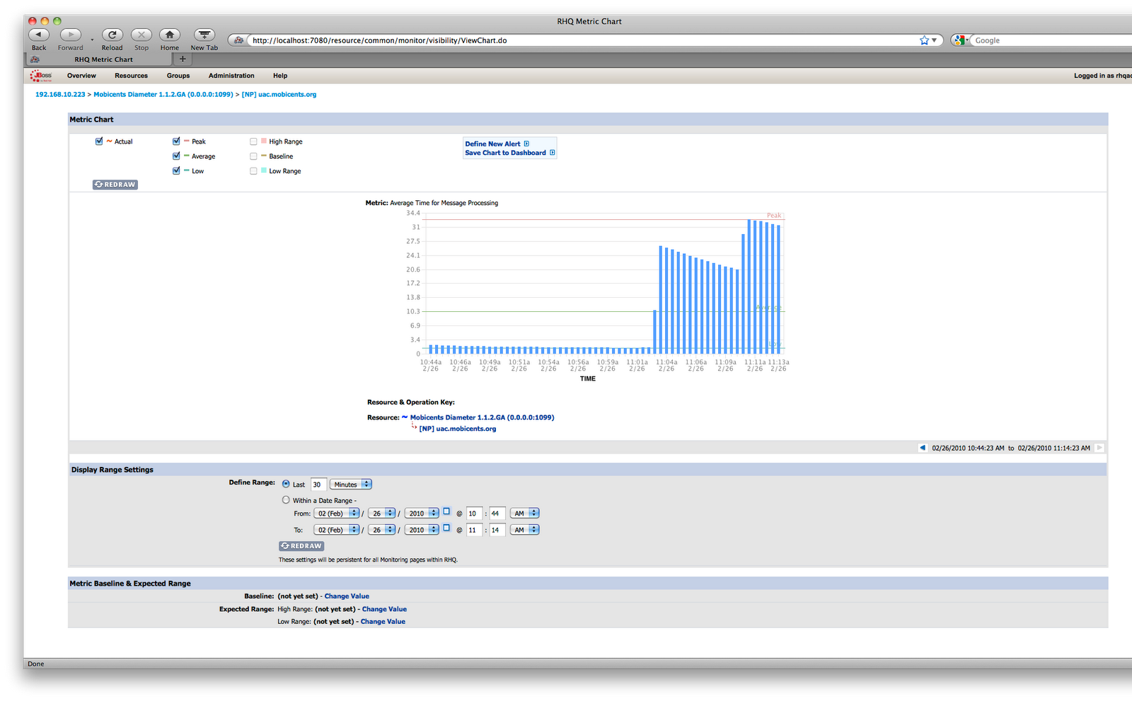This screenshot has height=701, width=1132.
Task: Open the From month dropdown
Action: coord(337,514)
